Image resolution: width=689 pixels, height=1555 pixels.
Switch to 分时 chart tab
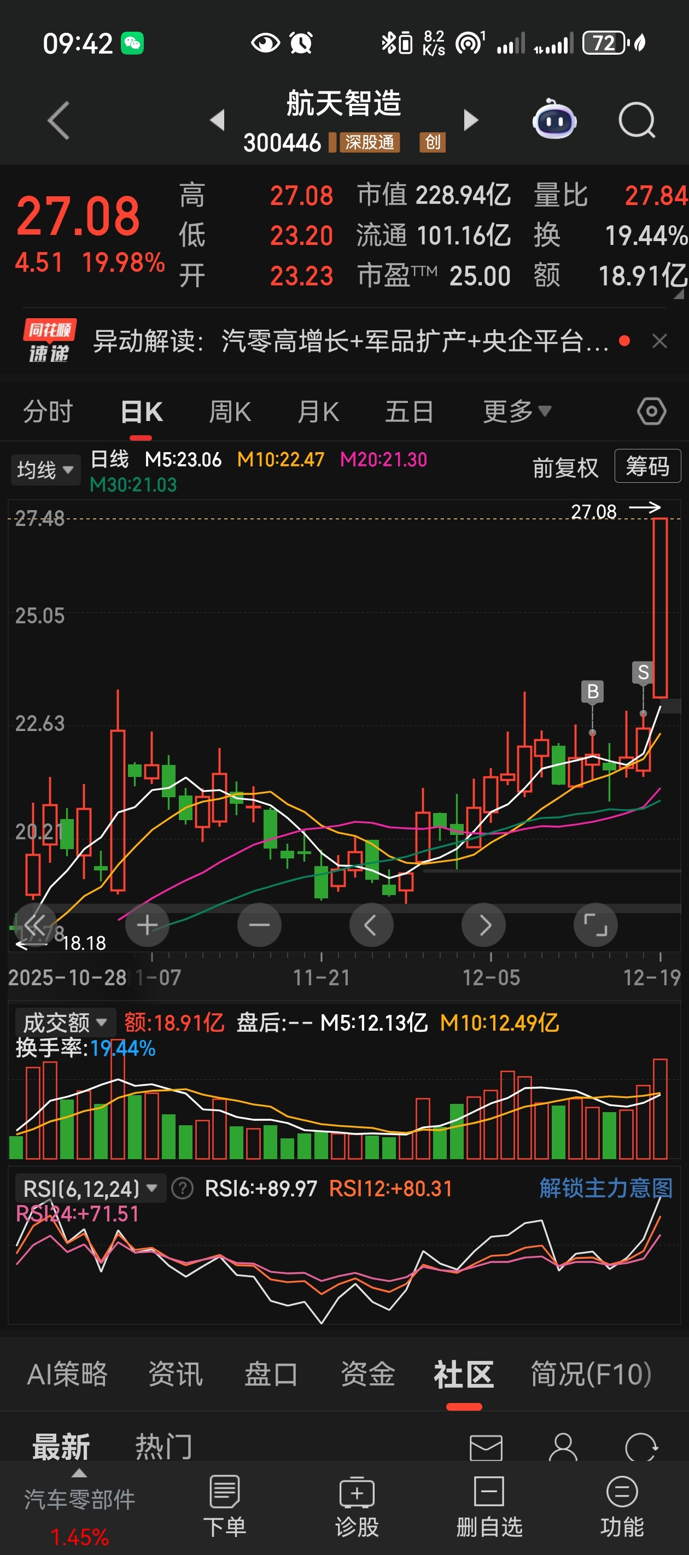[x=48, y=412]
